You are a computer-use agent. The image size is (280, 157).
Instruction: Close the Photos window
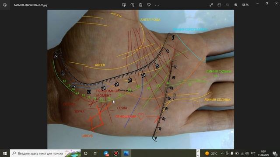[x=276, y=3]
